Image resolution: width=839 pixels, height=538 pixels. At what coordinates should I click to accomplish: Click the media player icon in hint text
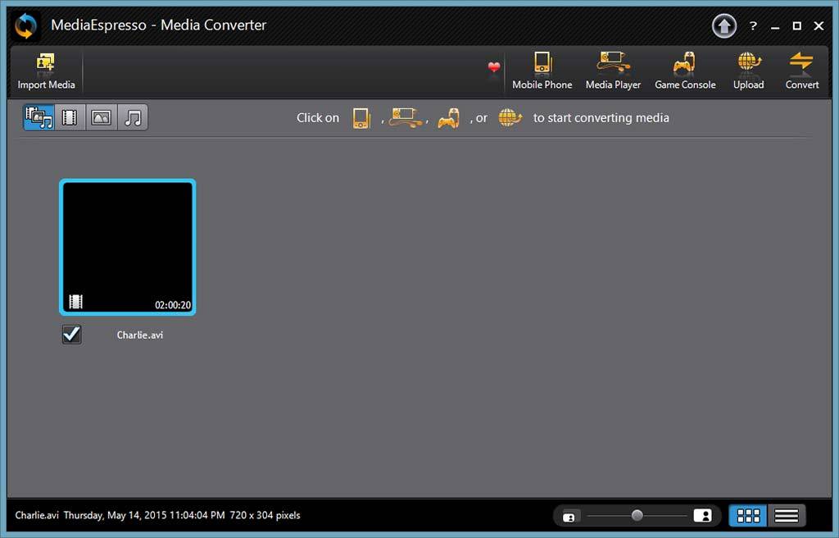click(x=406, y=117)
